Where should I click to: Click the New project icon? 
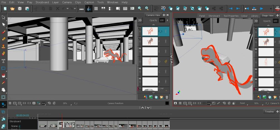pyautogui.click(x=5, y=9)
